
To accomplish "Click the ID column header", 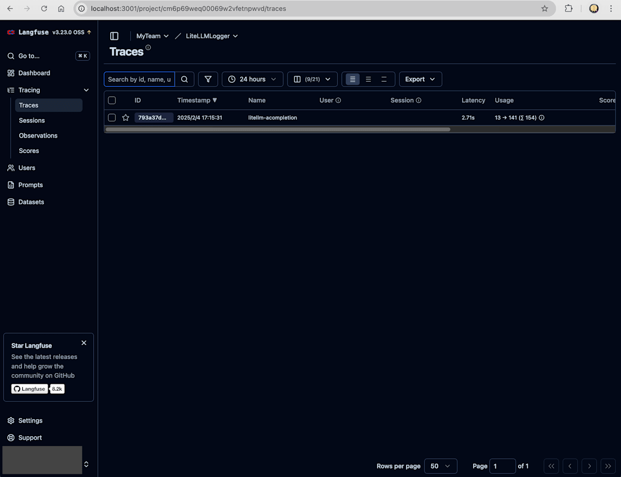I will [138, 100].
